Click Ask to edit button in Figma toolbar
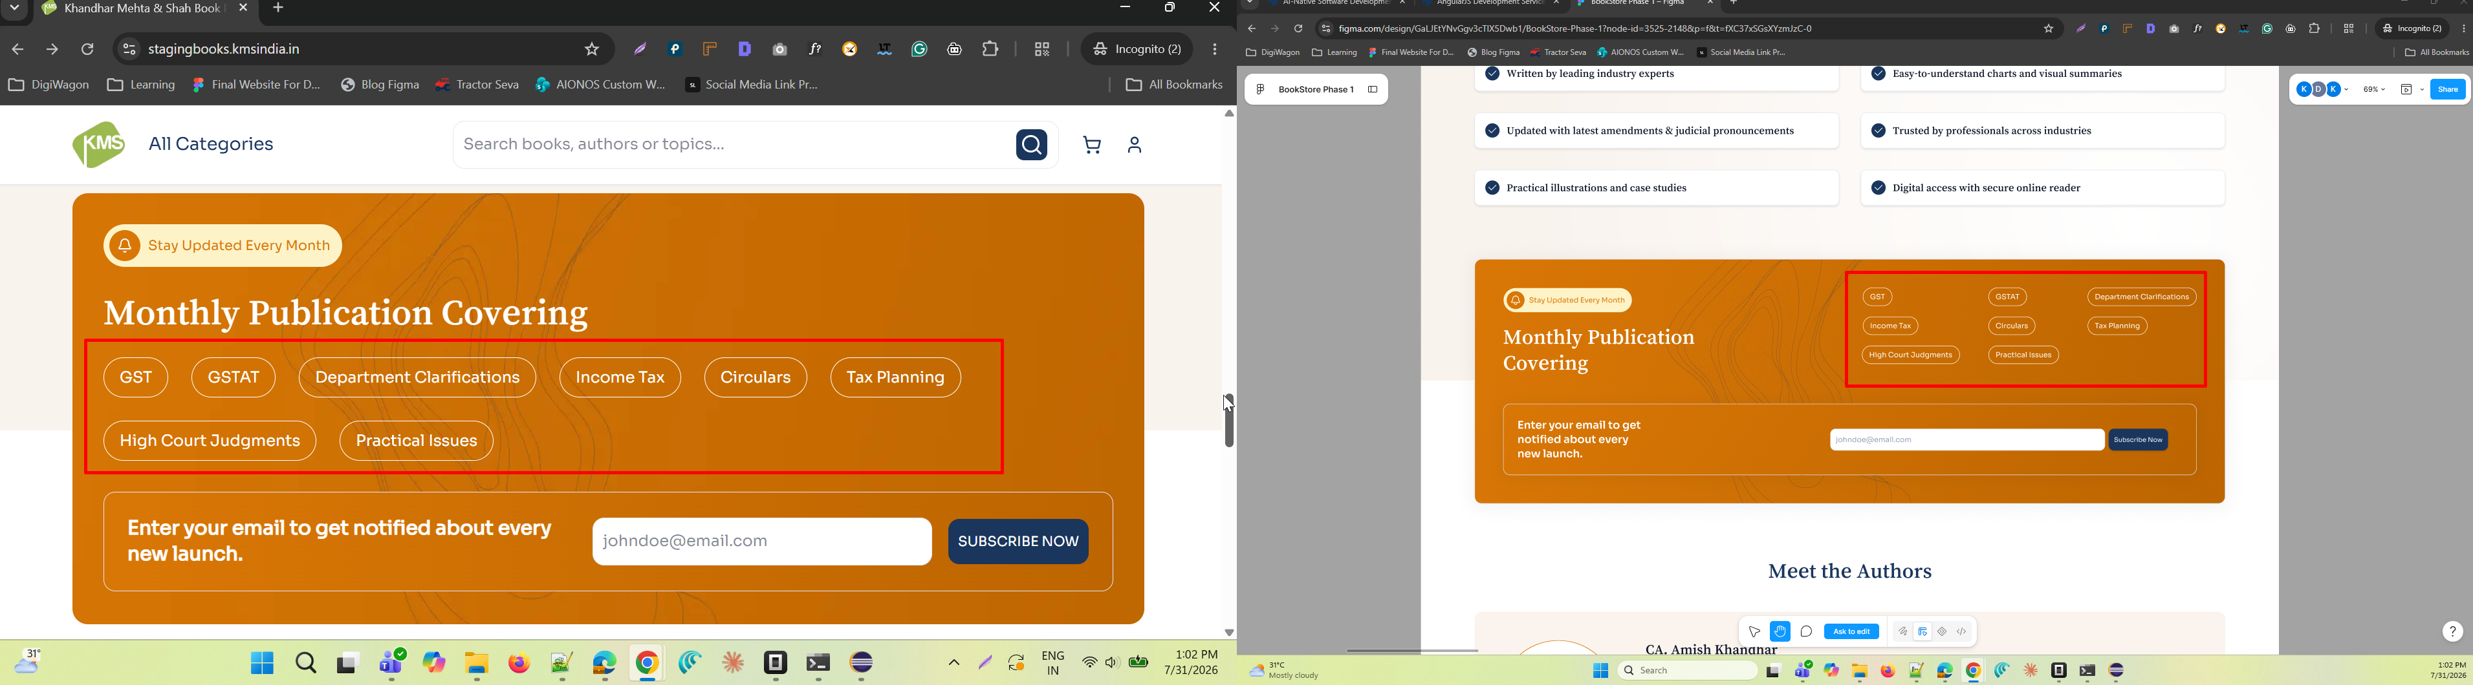 (x=1851, y=631)
